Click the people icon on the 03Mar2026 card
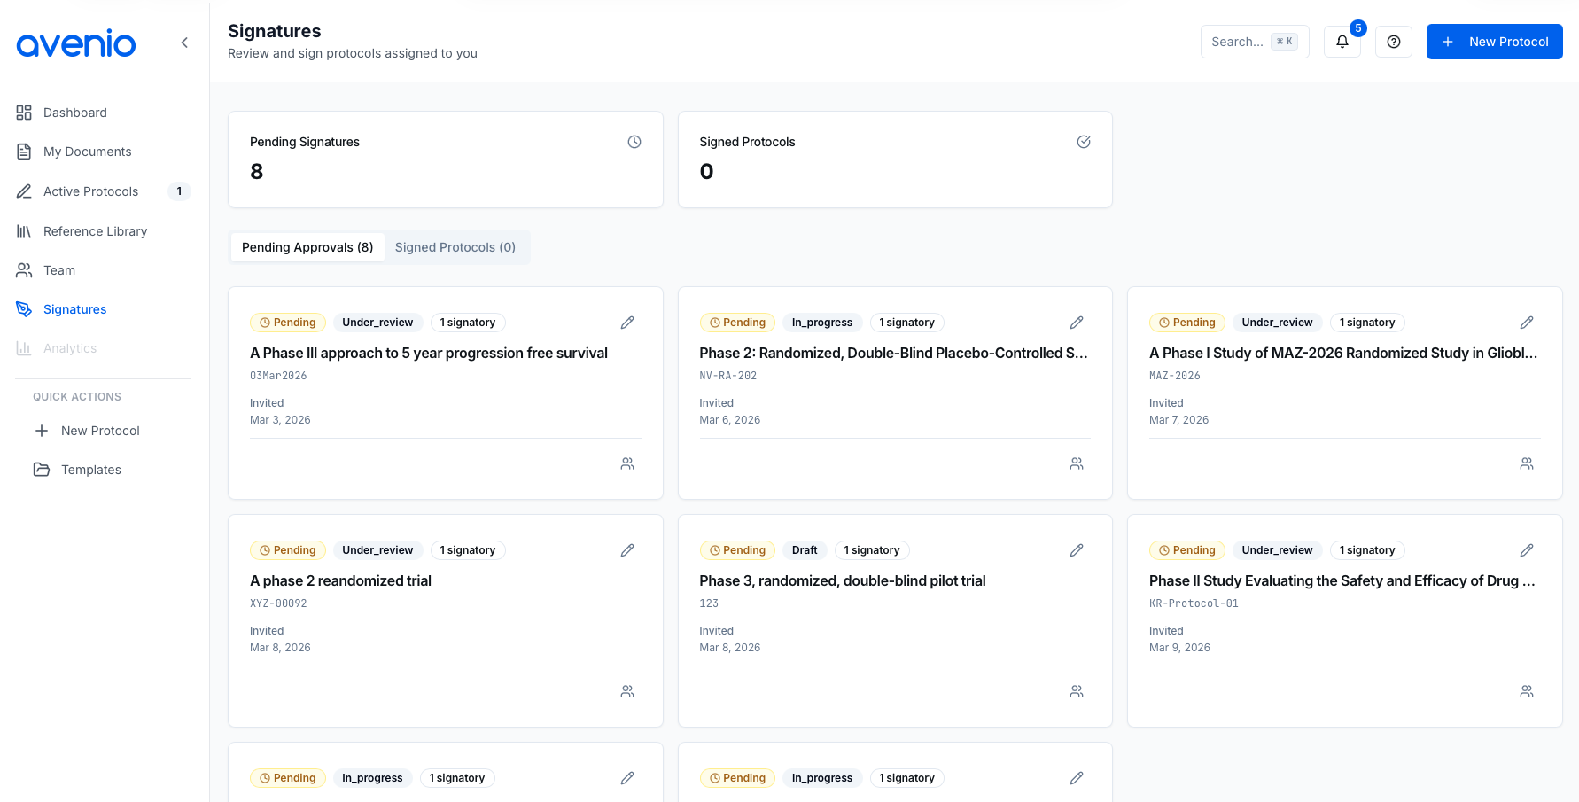Screen dimensions: 1579x802 [627, 463]
